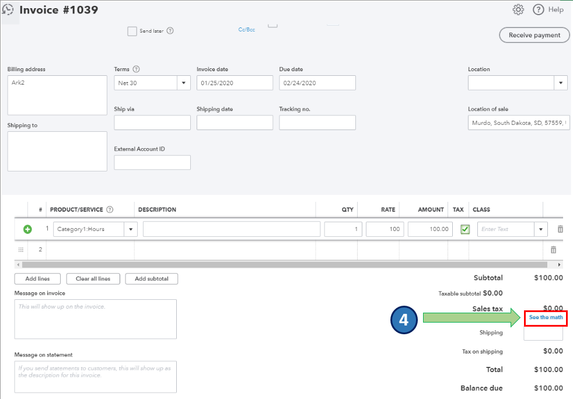This screenshot has height=399, width=573.
Task: Click the Balance due $100.00 amount
Action: click(x=548, y=388)
